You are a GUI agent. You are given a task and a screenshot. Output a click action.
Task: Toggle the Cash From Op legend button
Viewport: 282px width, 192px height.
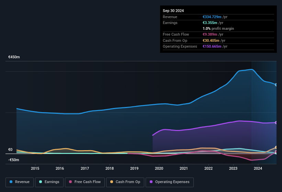(x=125, y=182)
